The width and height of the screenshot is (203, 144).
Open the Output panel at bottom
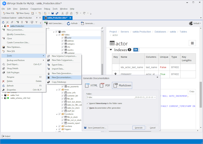[x=6, y=136]
